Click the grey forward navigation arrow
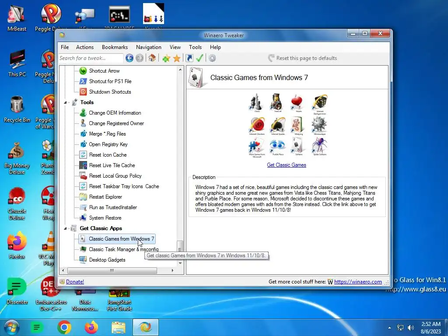This screenshot has width=448, height=336. click(140, 58)
